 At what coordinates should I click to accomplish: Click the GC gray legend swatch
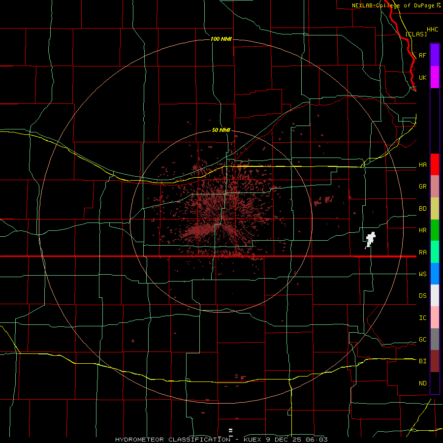435,339
